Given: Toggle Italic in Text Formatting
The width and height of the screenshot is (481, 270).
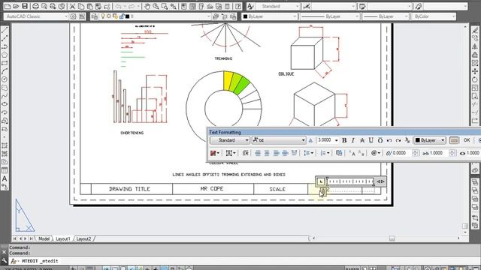Looking at the screenshot, I should point(353,140).
